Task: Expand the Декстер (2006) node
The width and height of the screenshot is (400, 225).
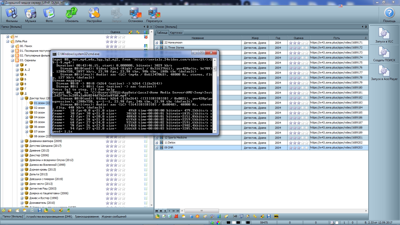Action: click(x=22, y=155)
